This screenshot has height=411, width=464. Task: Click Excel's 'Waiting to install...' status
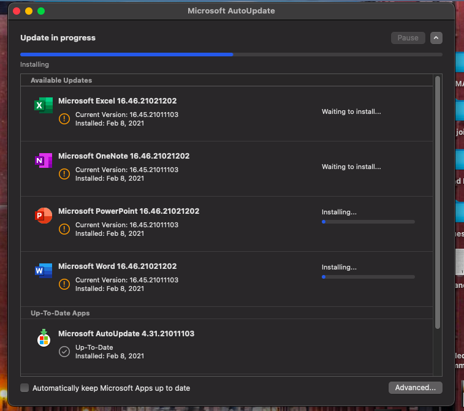[x=351, y=111]
